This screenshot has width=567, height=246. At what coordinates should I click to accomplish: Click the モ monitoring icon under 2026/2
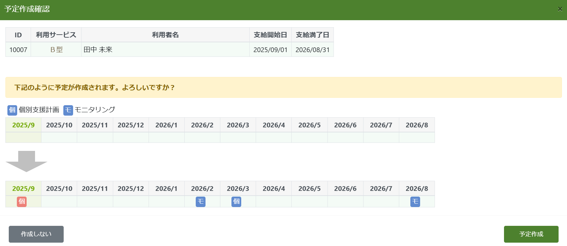point(200,201)
